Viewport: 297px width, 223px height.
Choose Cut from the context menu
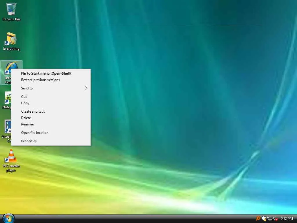51,96
